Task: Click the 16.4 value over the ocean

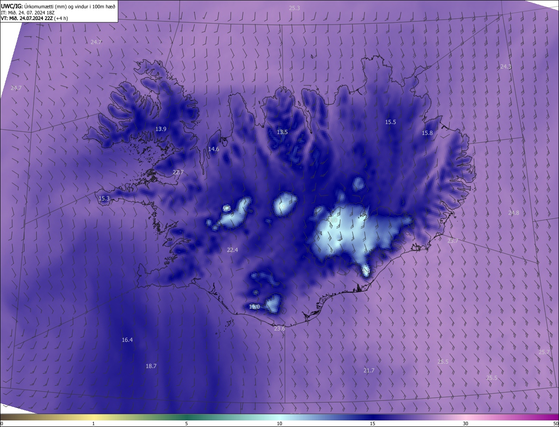Action: (x=127, y=340)
